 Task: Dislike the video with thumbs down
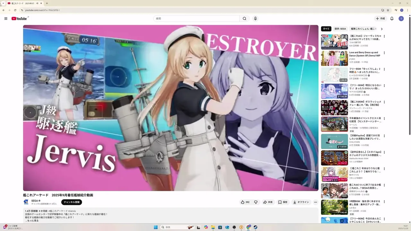click(x=256, y=202)
